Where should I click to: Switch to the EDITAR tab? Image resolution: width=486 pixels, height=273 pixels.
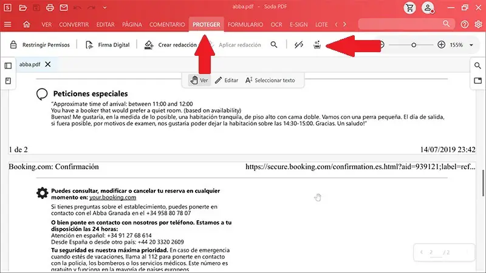[105, 24]
